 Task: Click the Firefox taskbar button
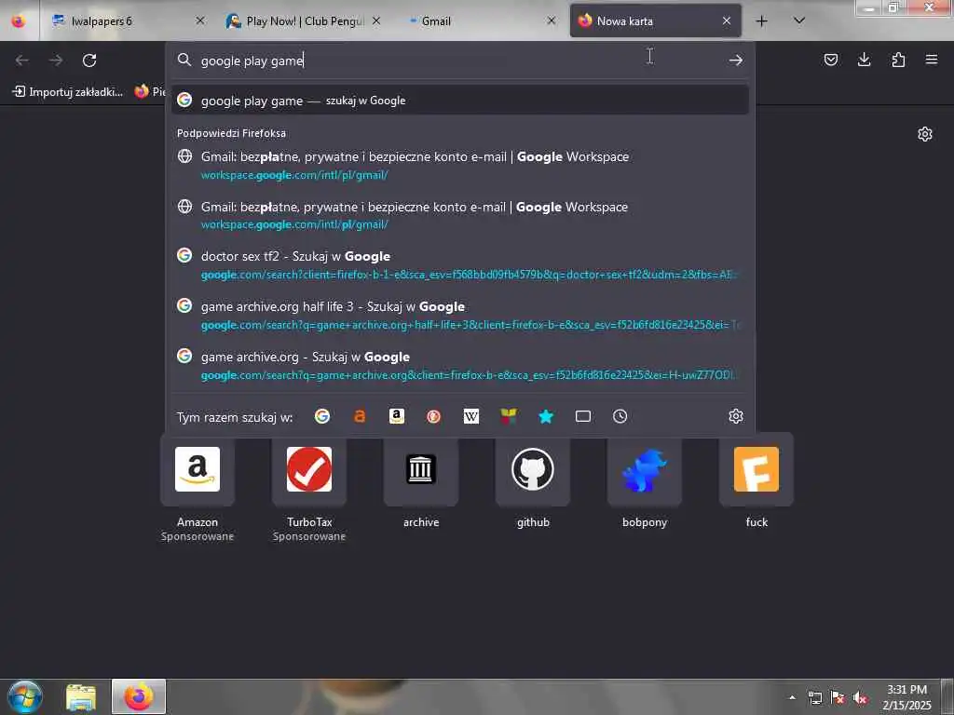click(139, 696)
